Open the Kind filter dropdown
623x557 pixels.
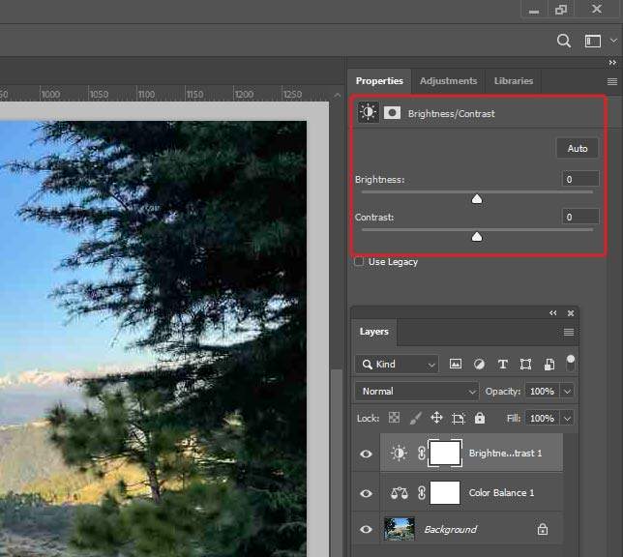click(x=397, y=364)
